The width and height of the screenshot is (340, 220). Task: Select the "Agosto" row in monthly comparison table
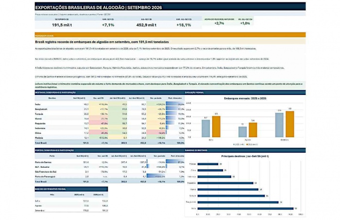click(71, 206)
